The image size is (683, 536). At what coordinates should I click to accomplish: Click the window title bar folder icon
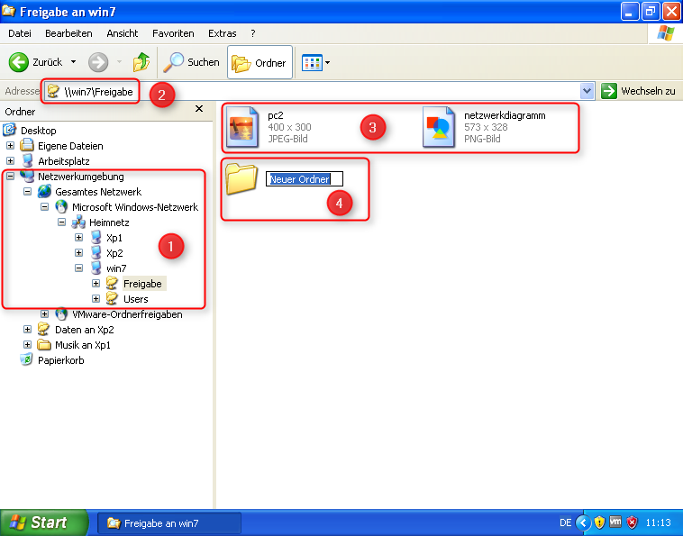pyautogui.click(x=9, y=11)
